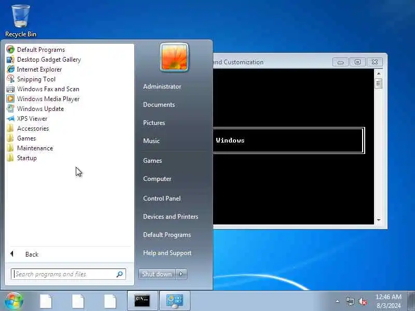Open Documents from Start menu

[x=159, y=105]
